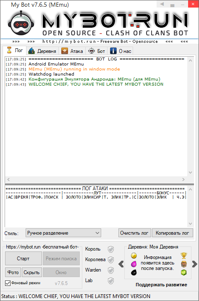This screenshot has width=199, height=301.
Task: Click the Status bar welcome message
Action: tap(84, 296)
